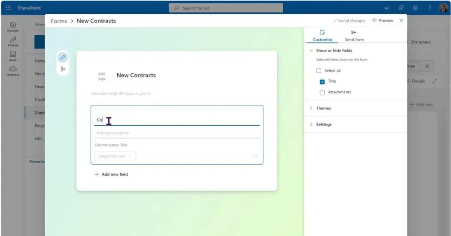Click the form description placeholder text
Screen dimensions: 451x236
121,93
